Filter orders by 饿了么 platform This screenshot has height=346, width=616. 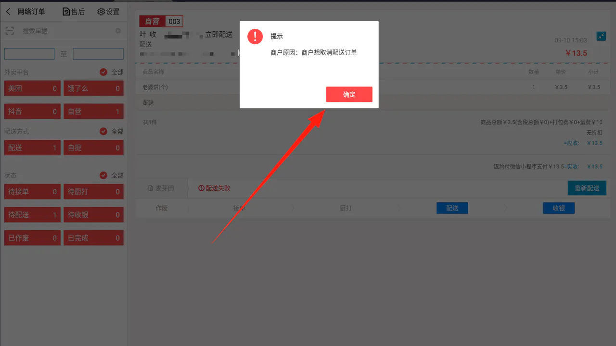point(93,88)
